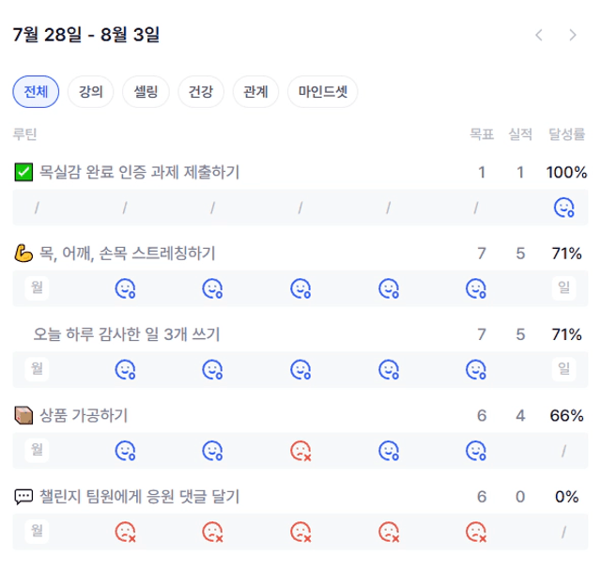601x587 pixels.
Task: Open the 오늘 하루 감사한 일 3개 쓰기 routine
Action: [127, 334]
